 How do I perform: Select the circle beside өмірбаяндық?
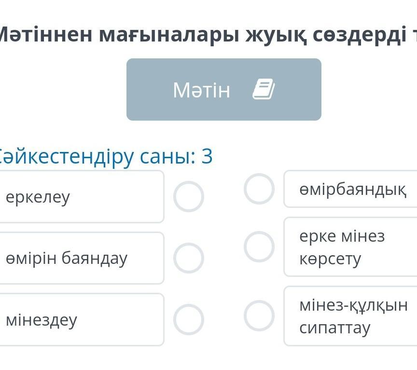[259, 189]
